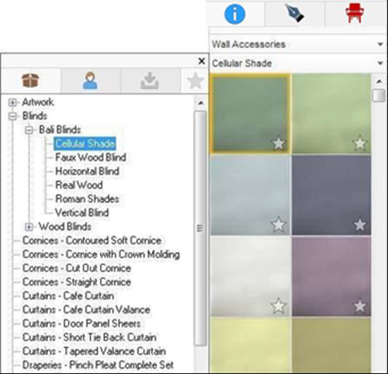Select Faux Wood Blind in tree

coord(91,157)
